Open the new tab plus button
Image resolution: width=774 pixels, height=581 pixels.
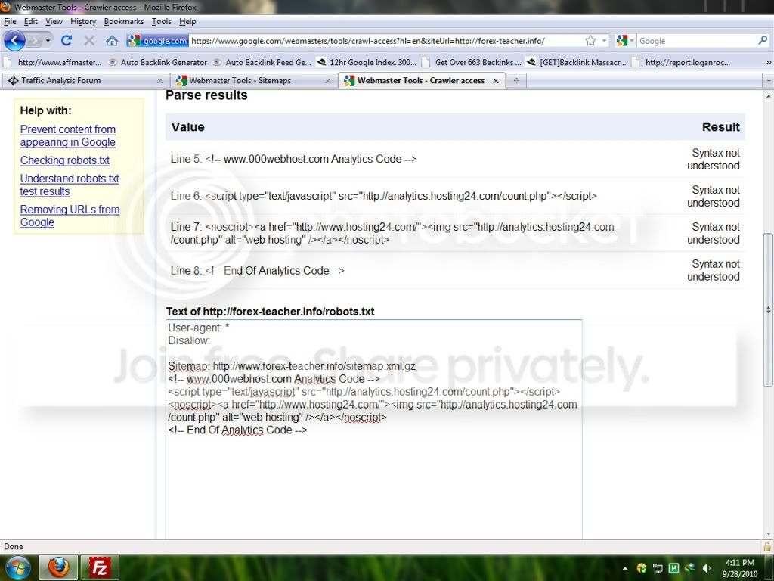tap(516, 80)
